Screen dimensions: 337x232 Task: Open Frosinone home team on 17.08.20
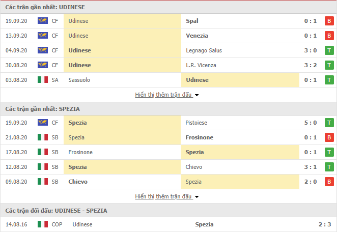pyautogui.click(x=80, y=152)
